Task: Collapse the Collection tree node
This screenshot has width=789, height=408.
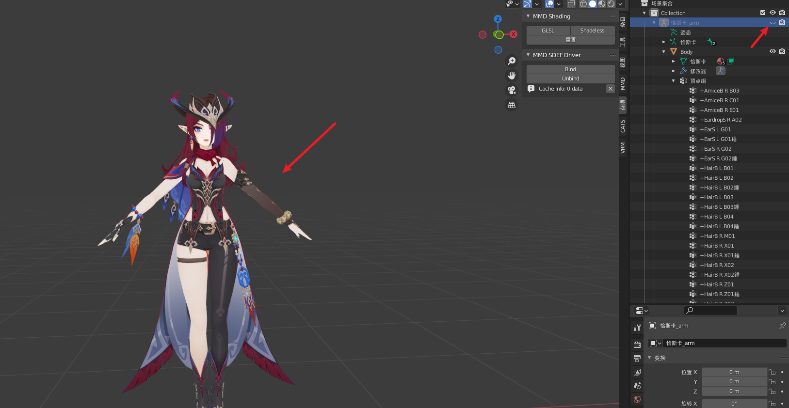Action: 644,13
